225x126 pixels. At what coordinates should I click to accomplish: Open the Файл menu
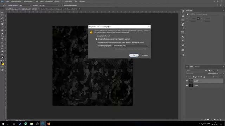[x=7, y=1]
